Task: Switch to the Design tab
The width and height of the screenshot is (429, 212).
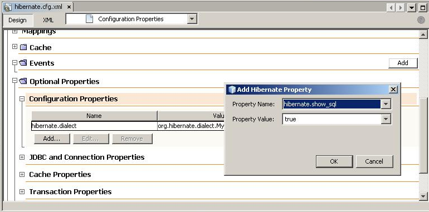Action: pos(17,20)
